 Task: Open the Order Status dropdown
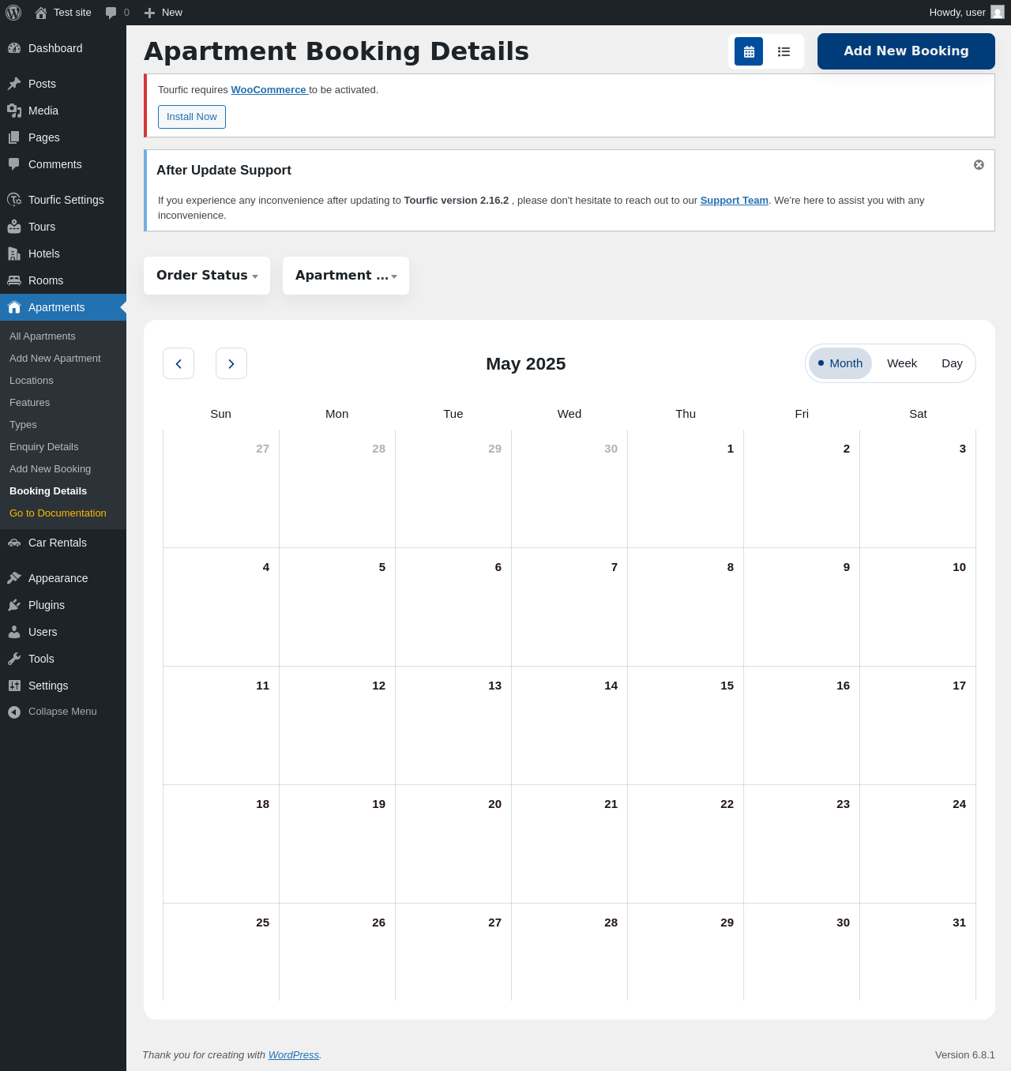click(x=207, y=276)
